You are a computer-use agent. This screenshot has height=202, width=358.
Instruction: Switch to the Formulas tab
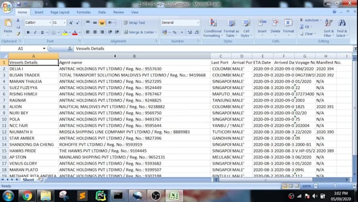click(x=84, y=12)
